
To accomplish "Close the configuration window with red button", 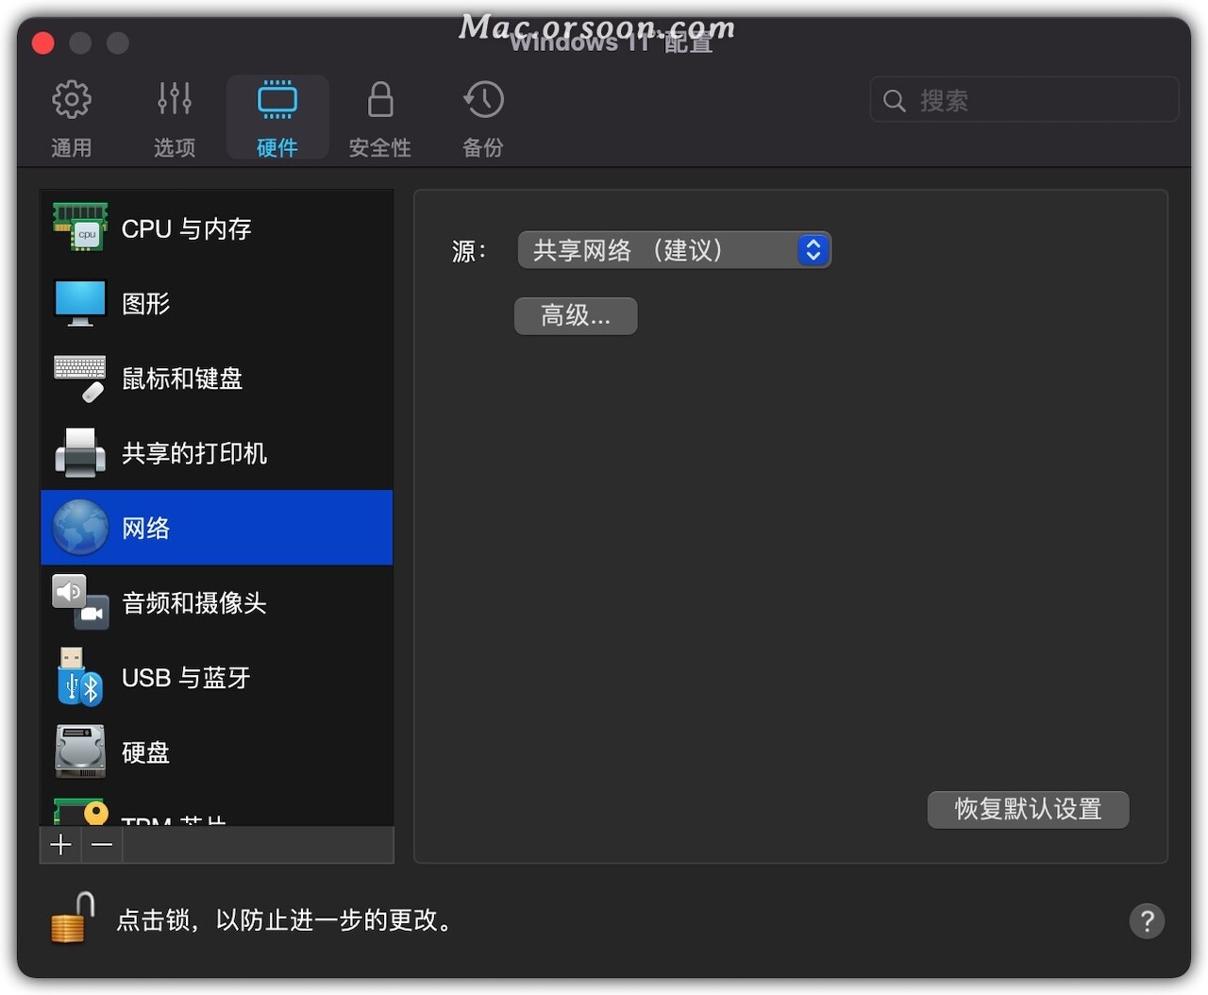I will point(43,43).
